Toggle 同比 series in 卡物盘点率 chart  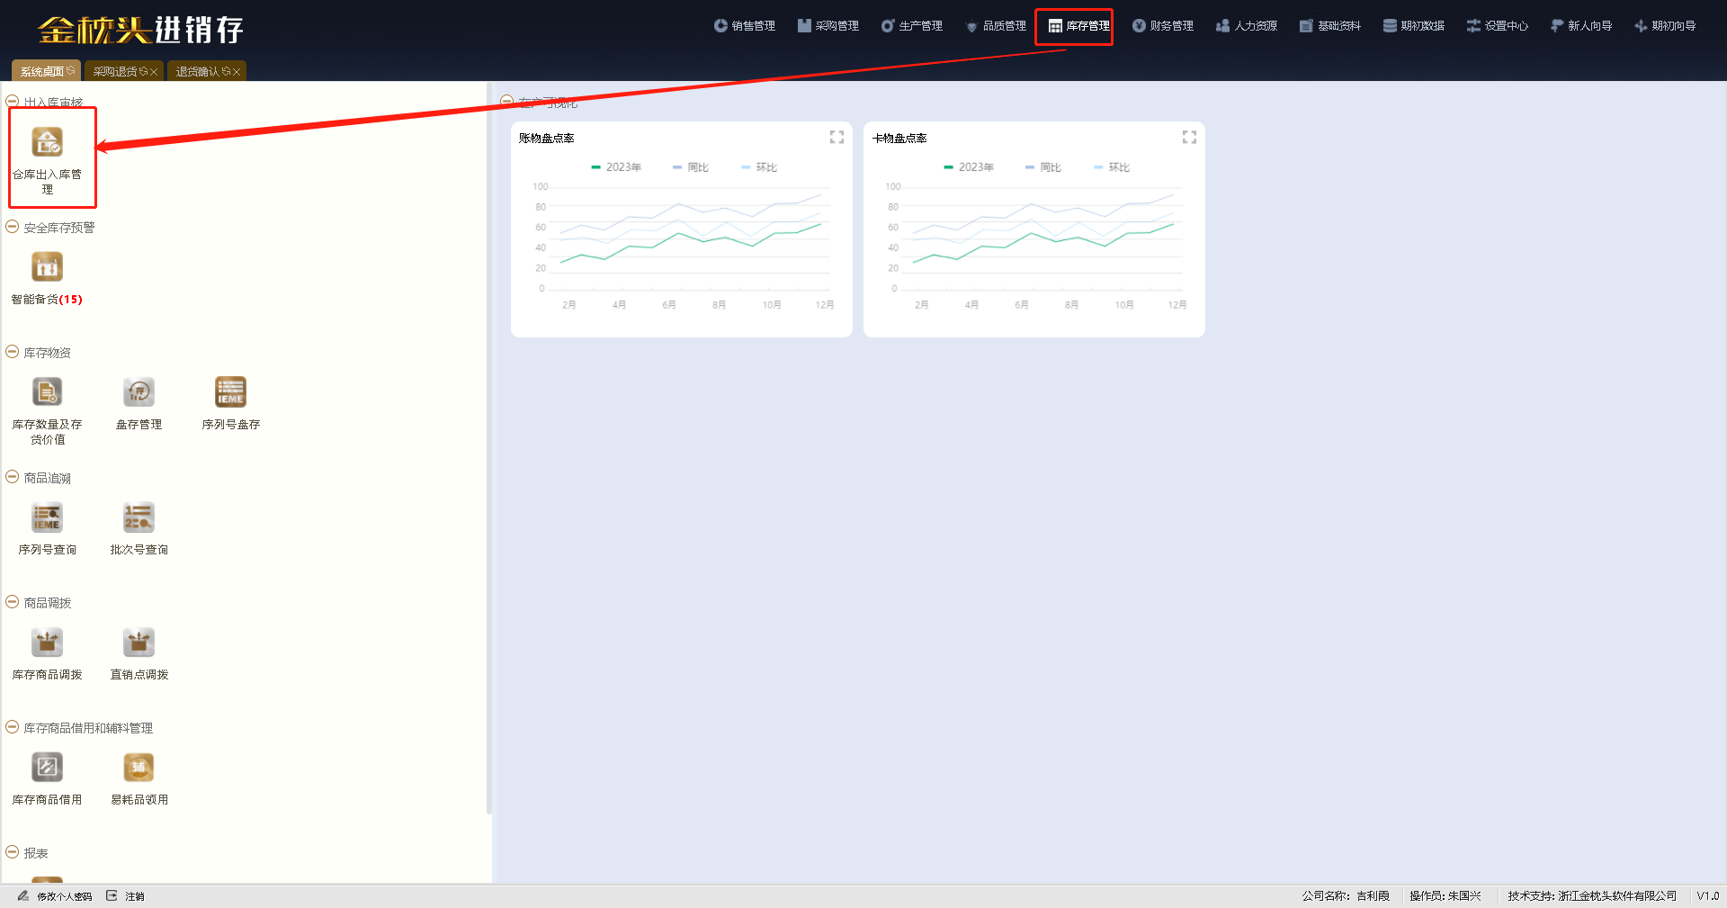tap(1043, 167)
